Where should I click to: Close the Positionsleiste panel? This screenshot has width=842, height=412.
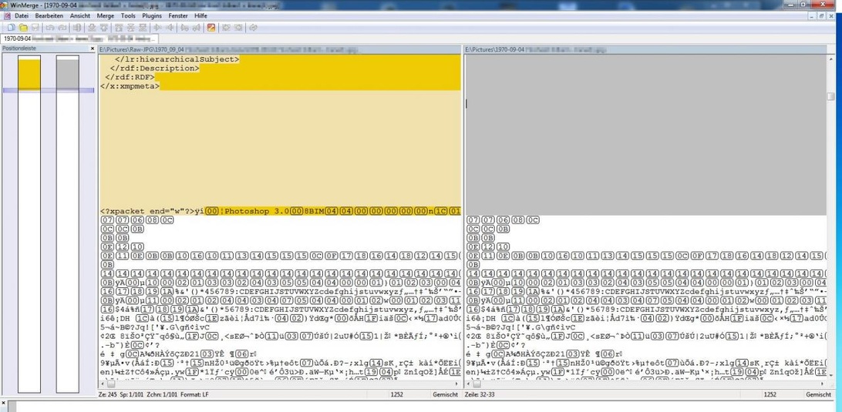coord(92,48)
